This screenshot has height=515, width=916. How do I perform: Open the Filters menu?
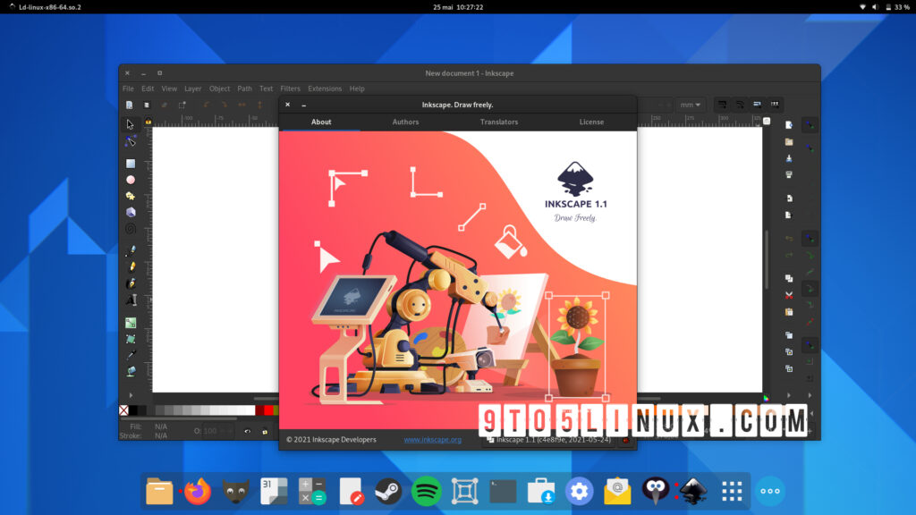point(290,89)
